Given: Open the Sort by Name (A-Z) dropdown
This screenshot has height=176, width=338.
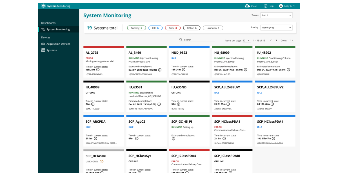Looking at the screenshot, I should pos(276,28).
